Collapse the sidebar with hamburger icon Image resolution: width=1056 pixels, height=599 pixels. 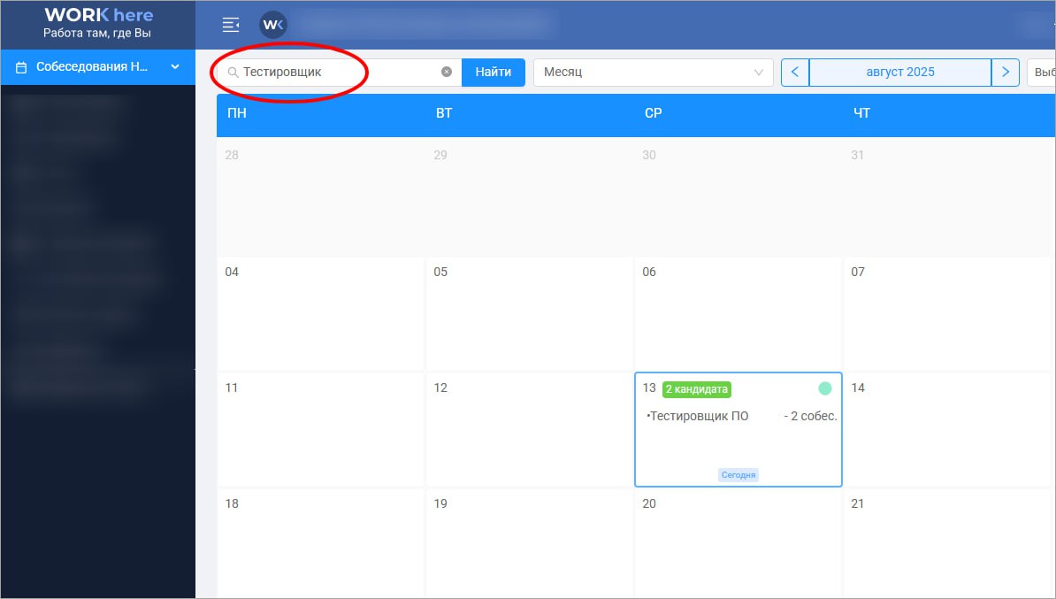click(x=231, y=25)
